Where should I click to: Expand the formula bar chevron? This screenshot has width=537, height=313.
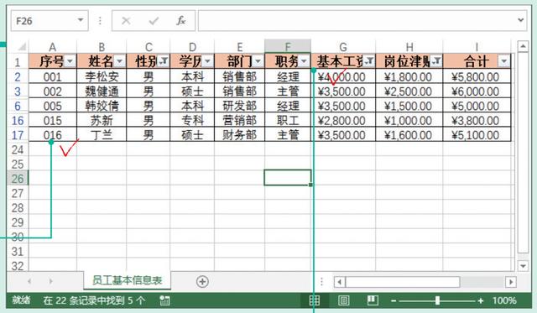click(521, 20)
